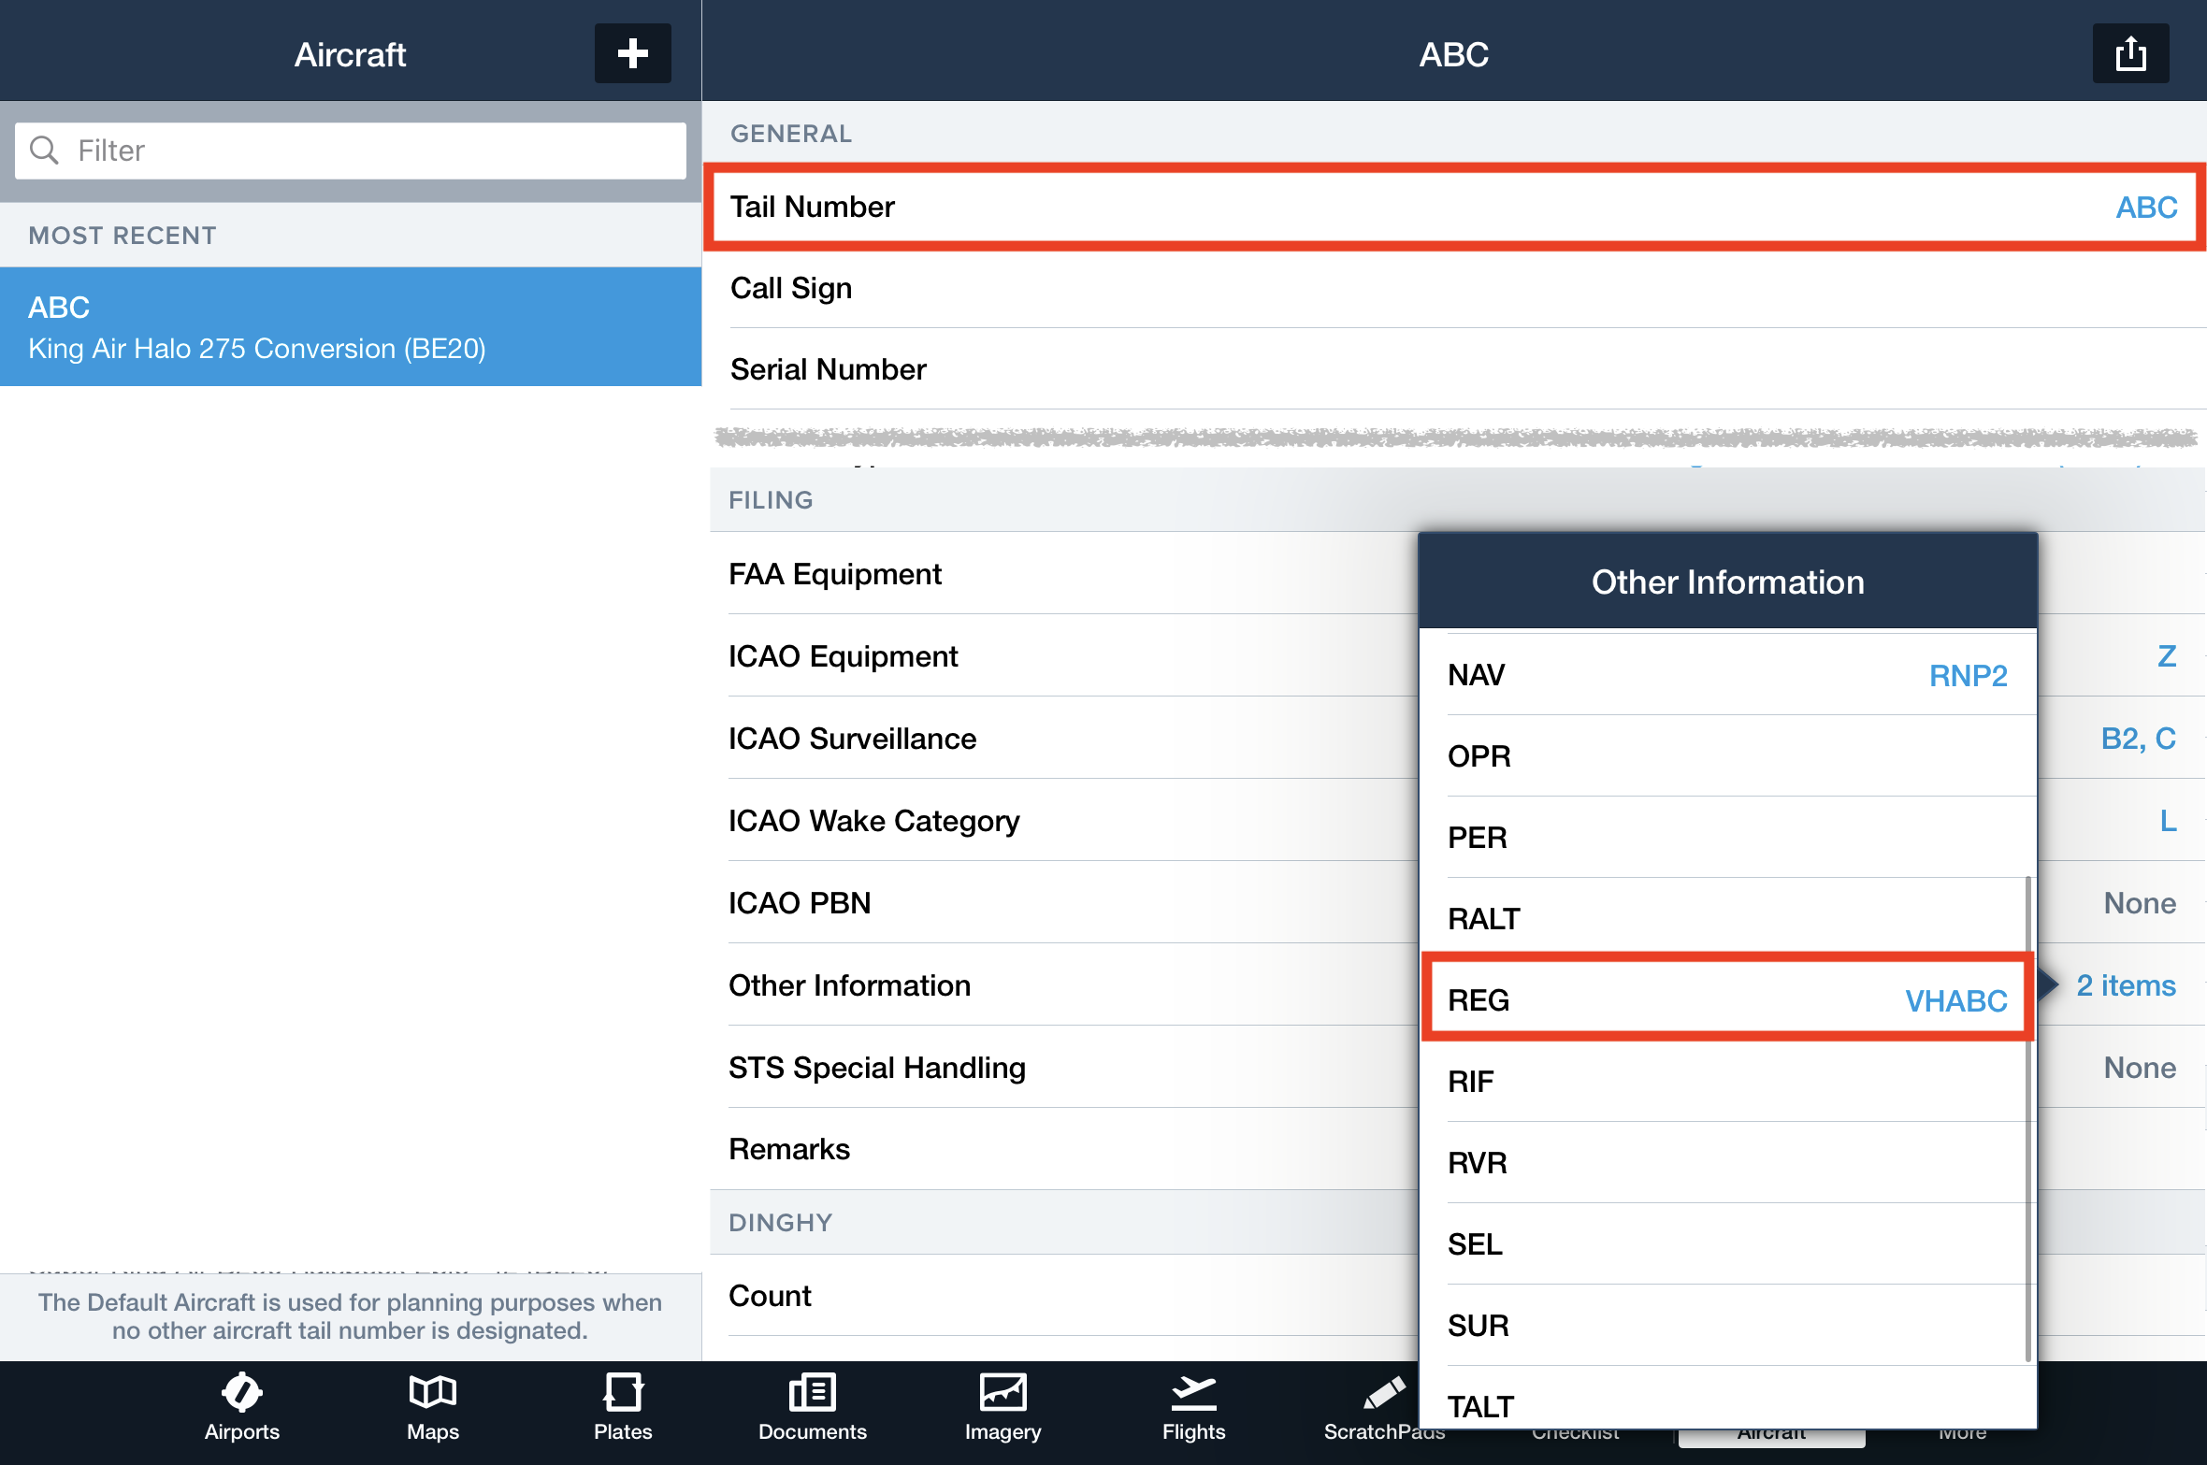Select the PER entry in popup
2207x1465 pixels.
click(1727, 837)
